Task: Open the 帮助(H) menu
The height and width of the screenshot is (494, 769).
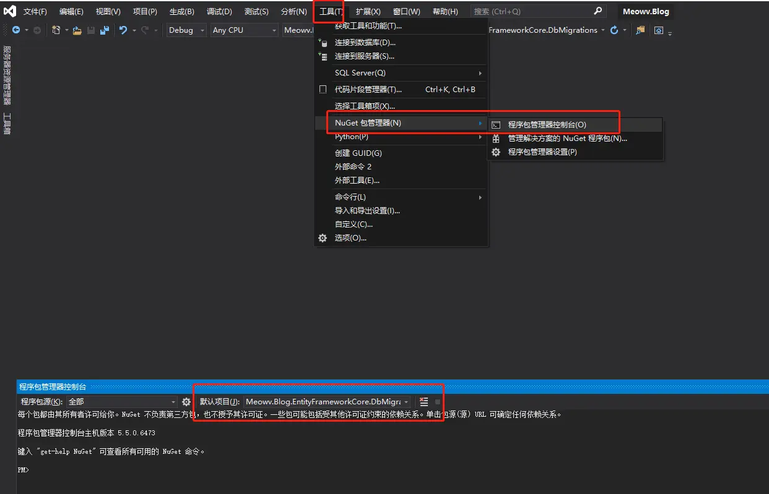Action: (445, 12)
